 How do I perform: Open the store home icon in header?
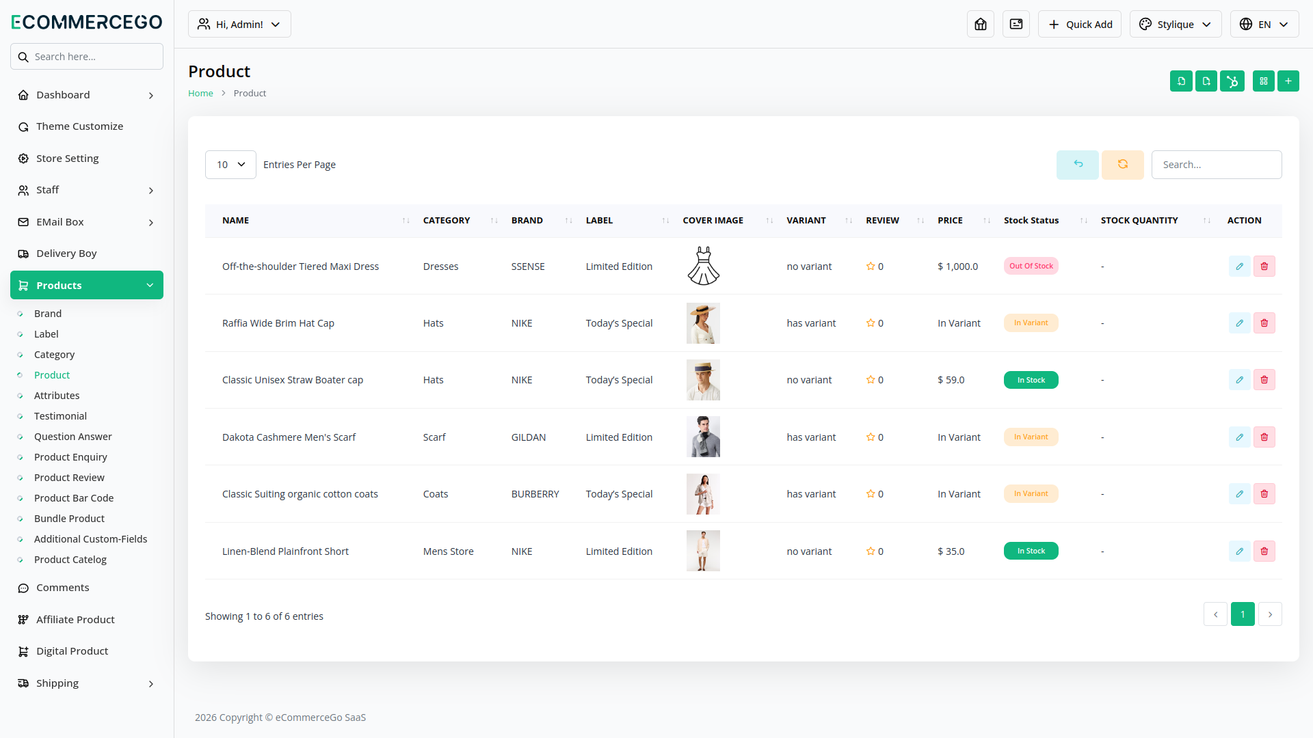980,24
